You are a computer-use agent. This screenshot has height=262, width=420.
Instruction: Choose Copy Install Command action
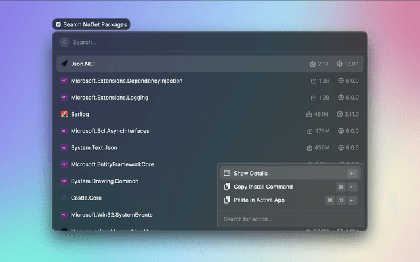pos(262,187)
